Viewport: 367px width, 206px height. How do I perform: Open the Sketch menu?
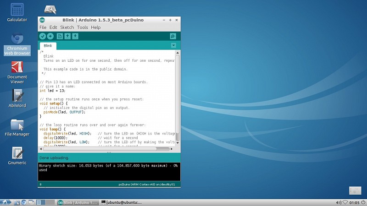[x=67, y=27]
